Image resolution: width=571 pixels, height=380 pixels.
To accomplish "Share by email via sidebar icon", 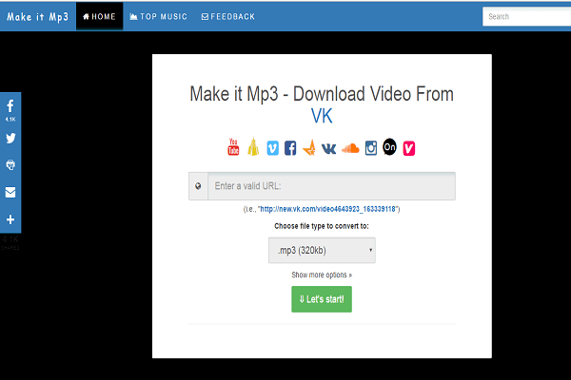I will click(10, 192).
